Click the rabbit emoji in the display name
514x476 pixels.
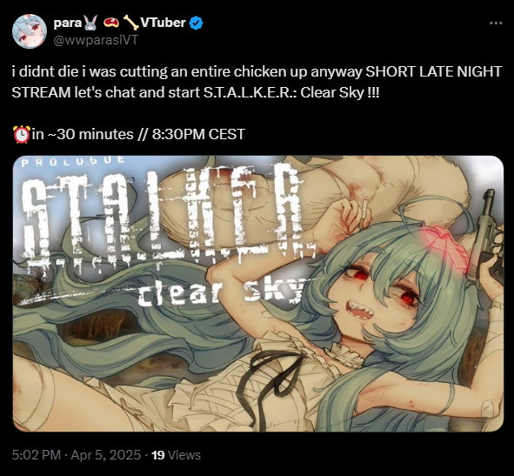coord(90,23)
